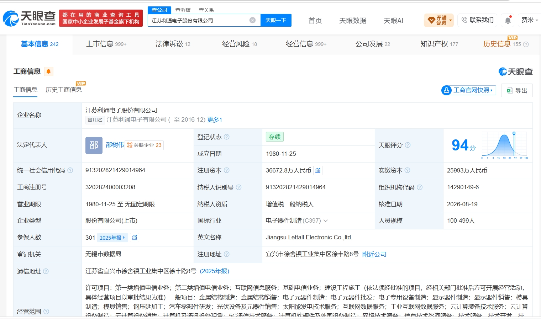Screen dimensions: 541x319
Task: Show help for 通信地址
Action: click(x=46, y=271)
